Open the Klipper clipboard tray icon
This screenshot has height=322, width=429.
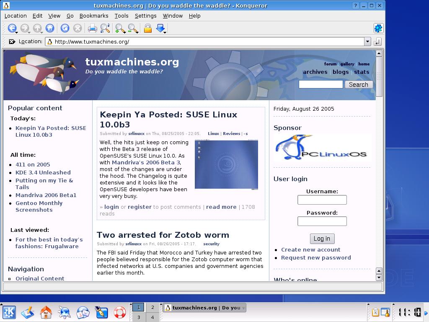click(x=375, y=312)
